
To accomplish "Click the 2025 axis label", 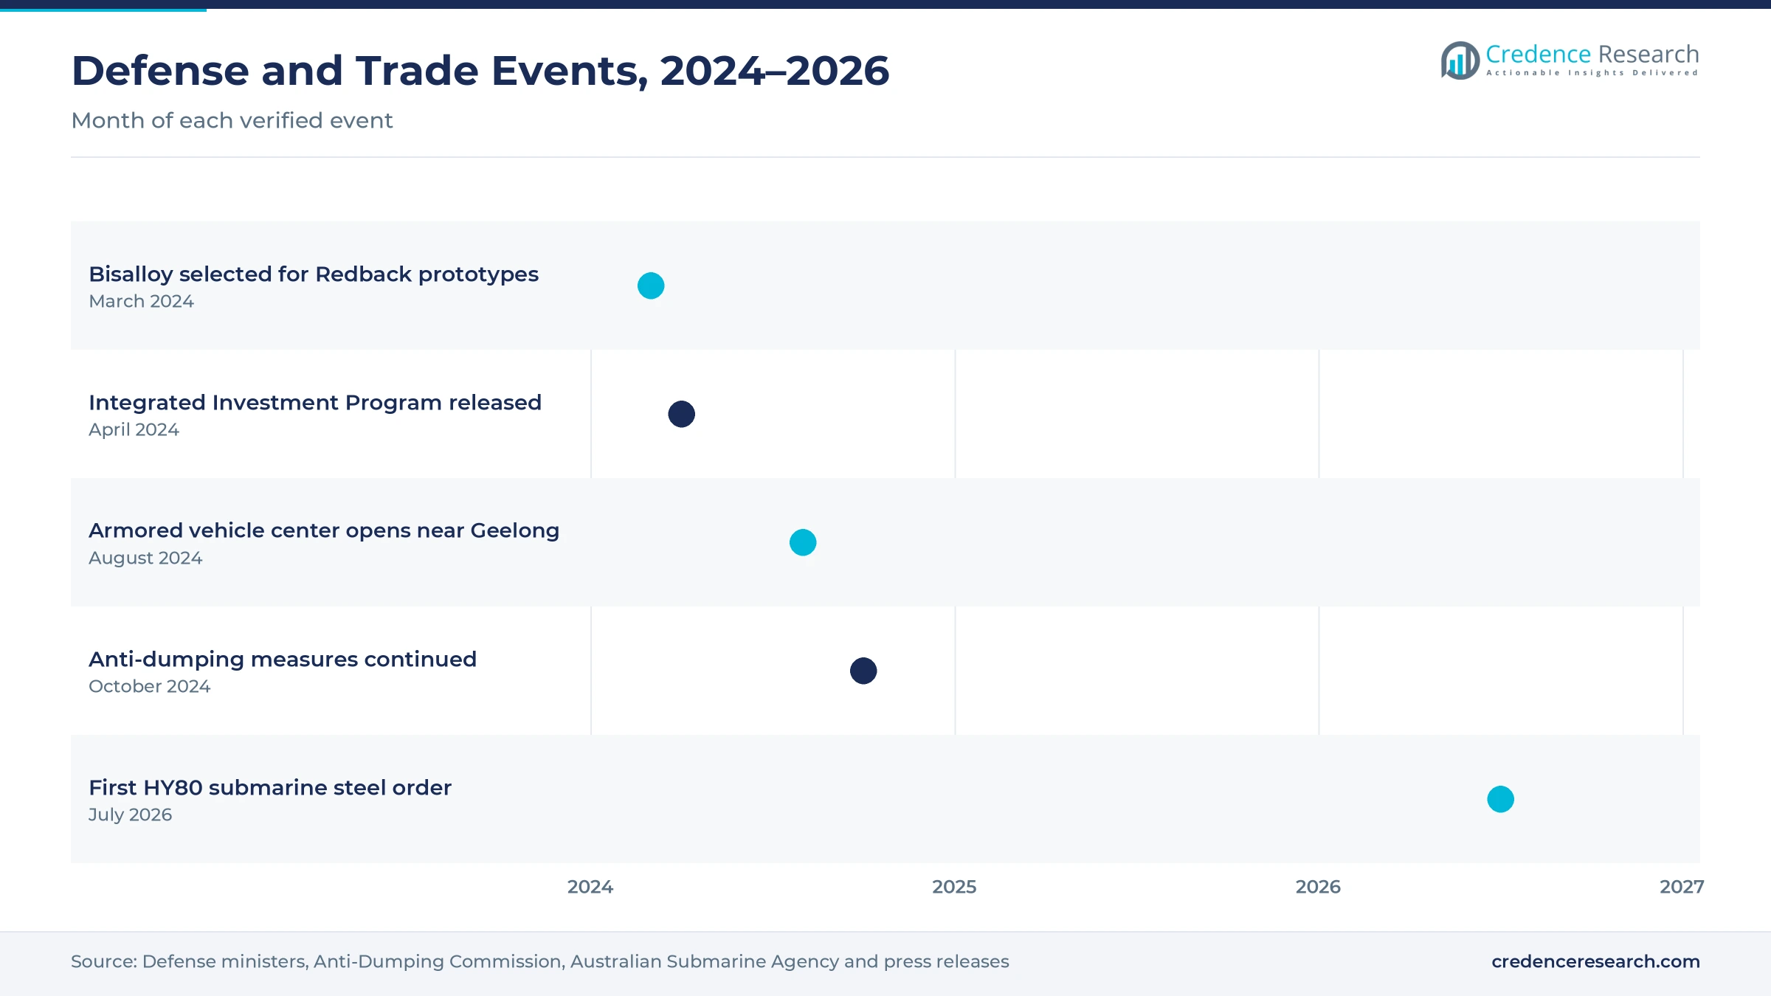I will click(x=954, y=887).
